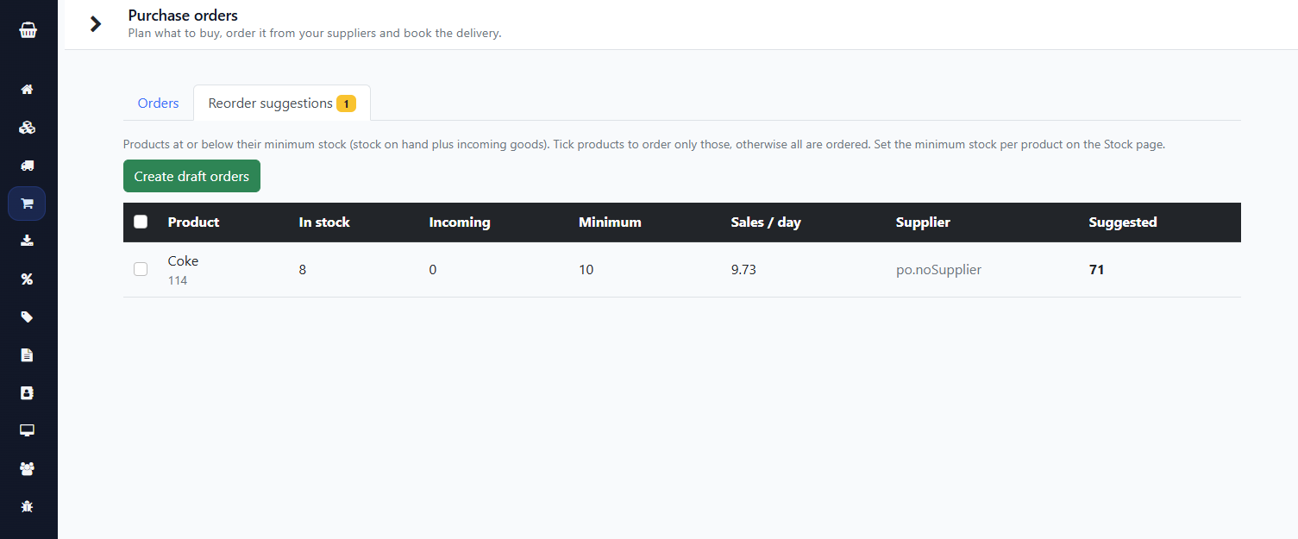Open the price tag sidebar icon
The height and width of the screenshot is (539, 1298).
click(27, 317)
